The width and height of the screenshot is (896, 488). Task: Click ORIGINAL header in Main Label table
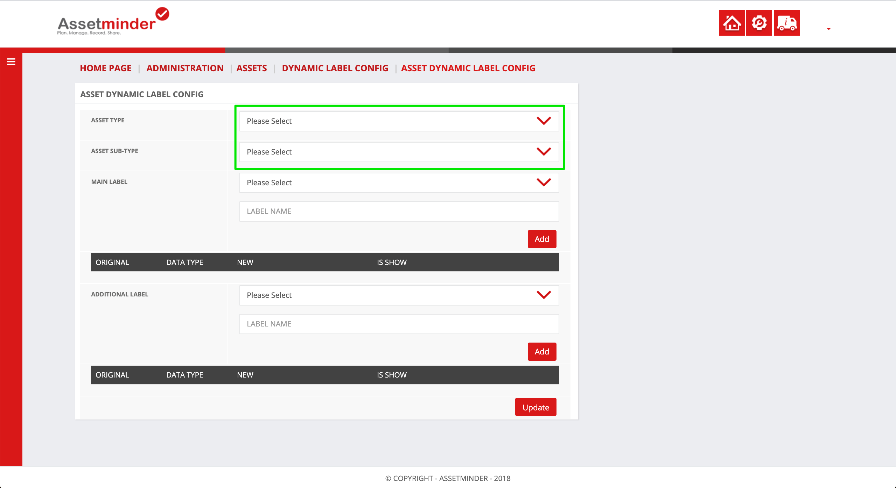click(x=112, y=263)
